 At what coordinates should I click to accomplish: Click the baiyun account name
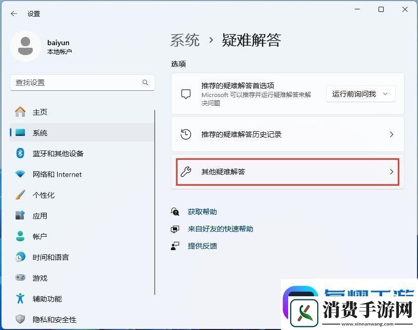[x=58, y=43]
